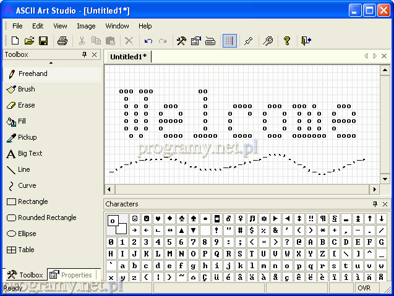Viewport: 394px width, 296px height.
Task: Toggle the grid display button
Action: [x=229, y=41]
